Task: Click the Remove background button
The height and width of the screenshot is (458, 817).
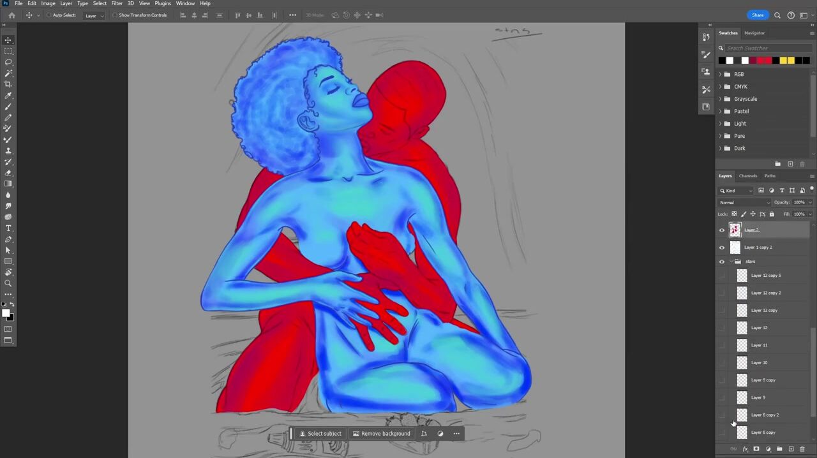Action: point(381,434)
